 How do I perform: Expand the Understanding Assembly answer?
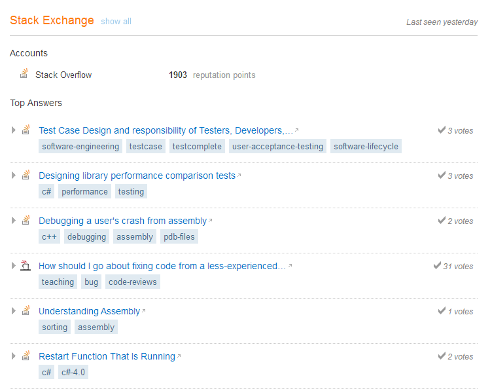click(x=14, y=310)
